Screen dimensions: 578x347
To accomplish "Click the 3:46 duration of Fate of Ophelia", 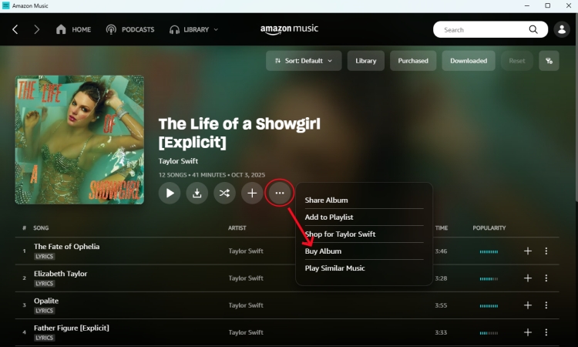I will [x=441, y=251].
